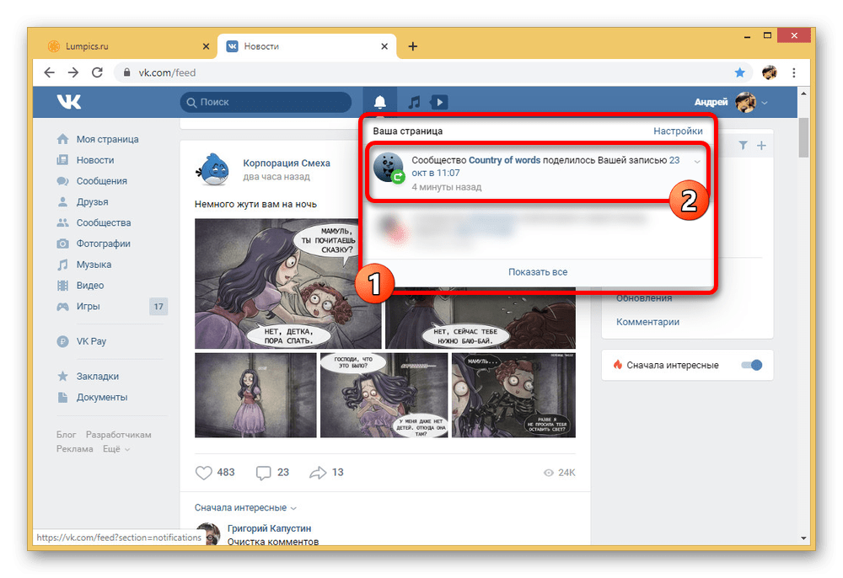843x578 pixels.
Task: Click the Документы file icon
Action: [x=63, y=398]
